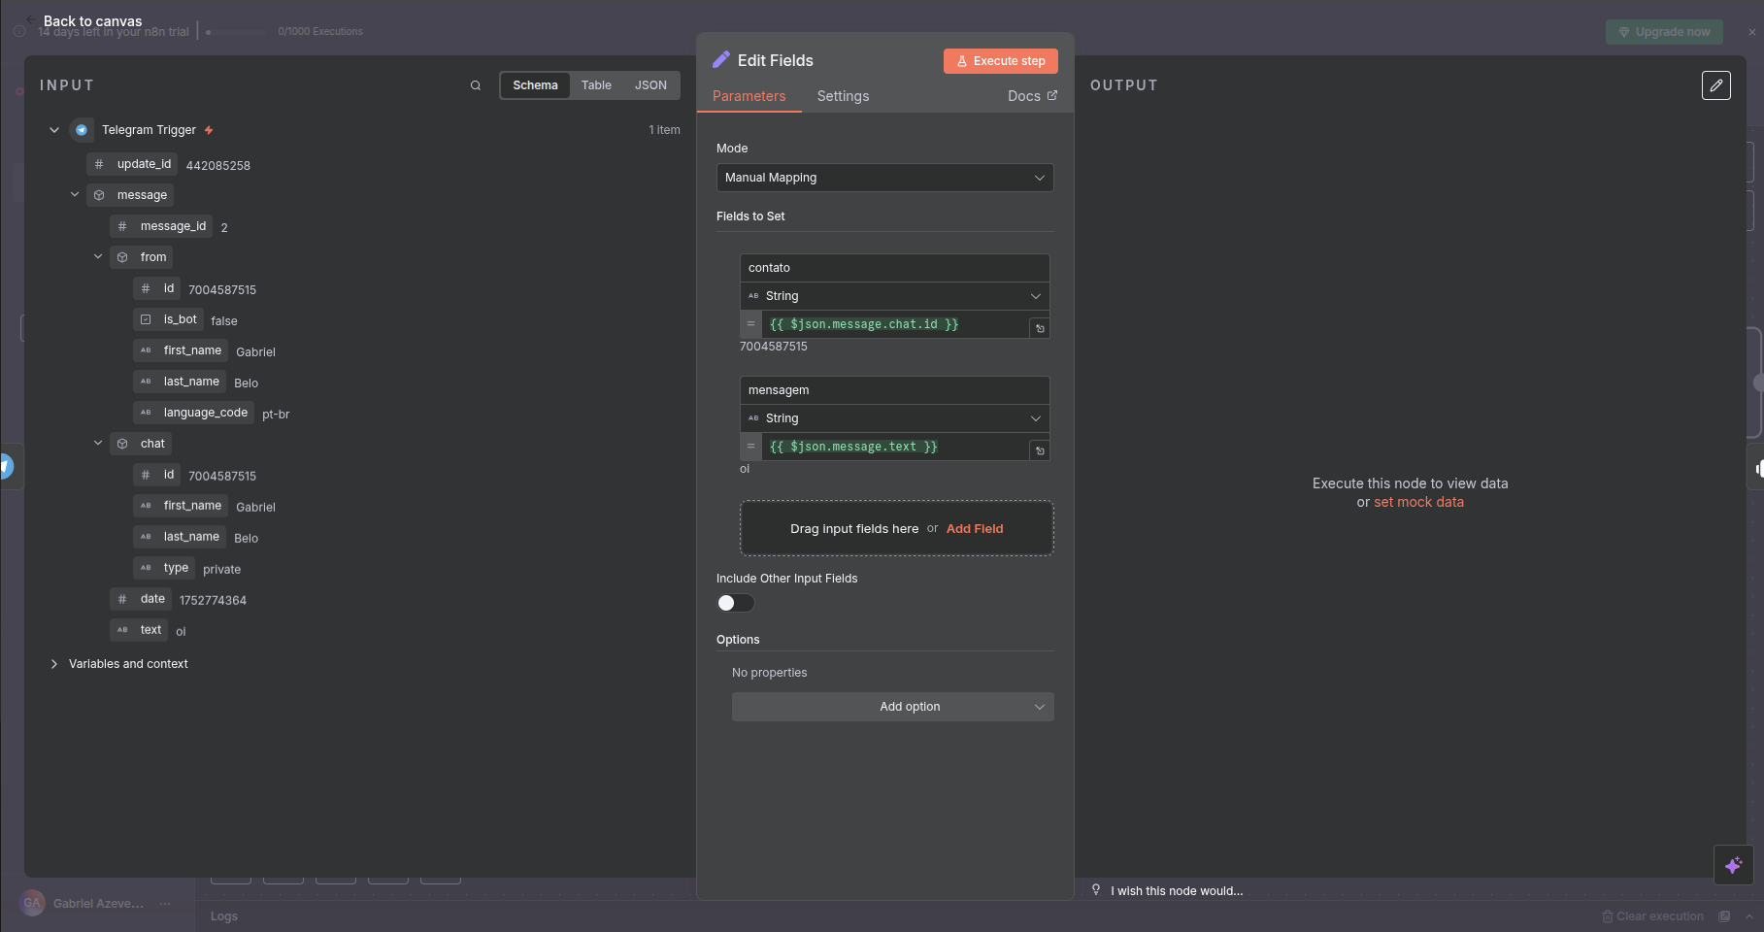Screen dimensions: 1764x932
Task: Click the mensagem field name input
Action: point(894,390)
